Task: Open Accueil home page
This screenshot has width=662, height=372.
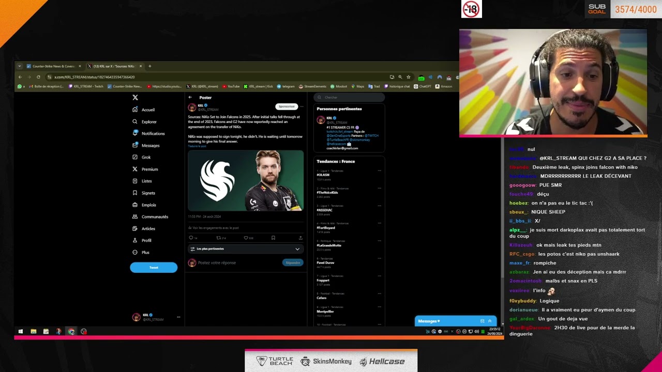Action: [144, 110]
